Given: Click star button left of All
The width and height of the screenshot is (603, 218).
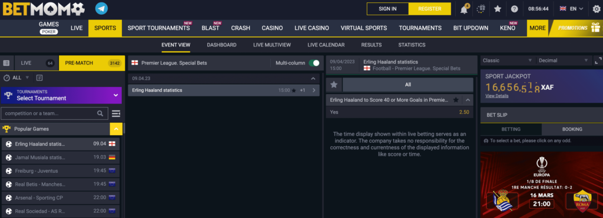Looking at the screenshot, I should point(334,85).
